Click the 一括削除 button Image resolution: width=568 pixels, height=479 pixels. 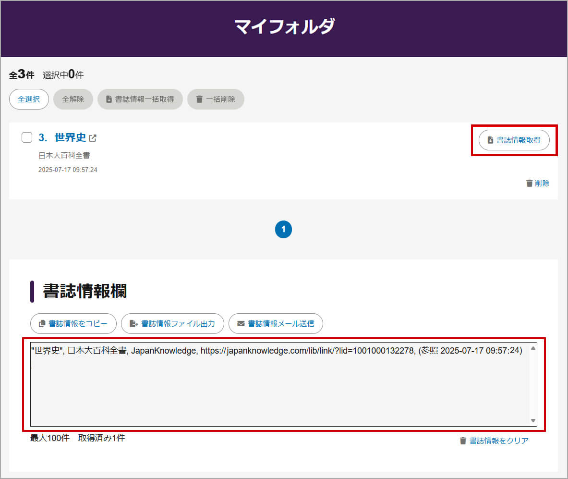click(x=216, y=99)
